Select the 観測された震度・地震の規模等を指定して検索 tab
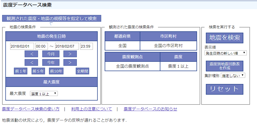Image resolution: width=257 pixels, height=123 pixels. point(52,18)
